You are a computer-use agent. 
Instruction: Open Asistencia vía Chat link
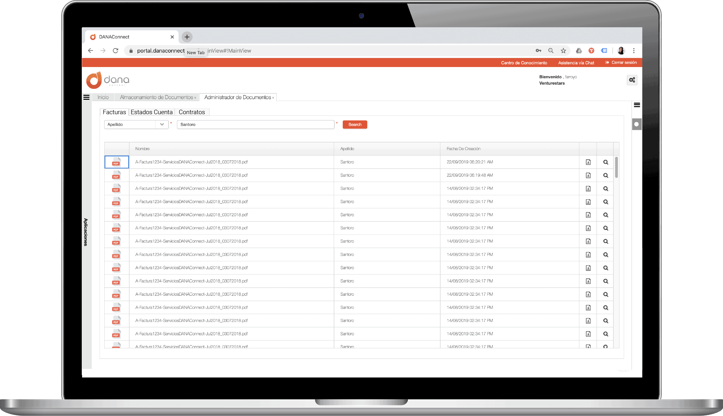tap(576, 63)
